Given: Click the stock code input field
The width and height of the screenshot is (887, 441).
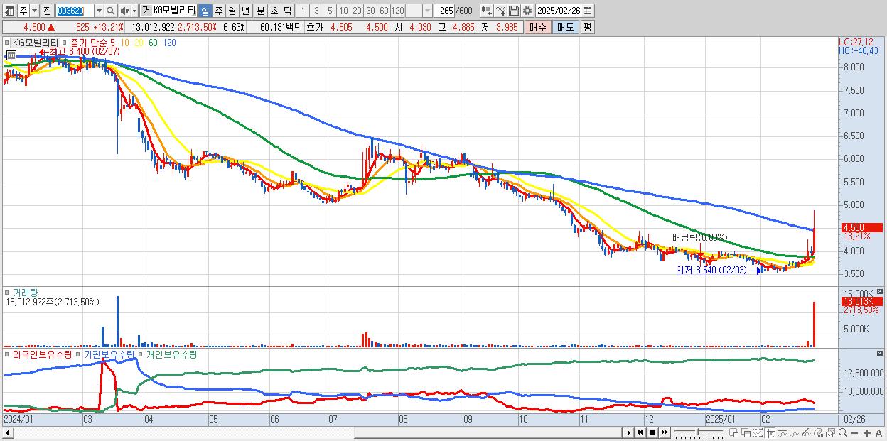Looking at the screenshot, I should click(74, 11).
